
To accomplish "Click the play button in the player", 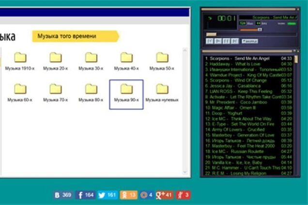I will coord(218,41).
